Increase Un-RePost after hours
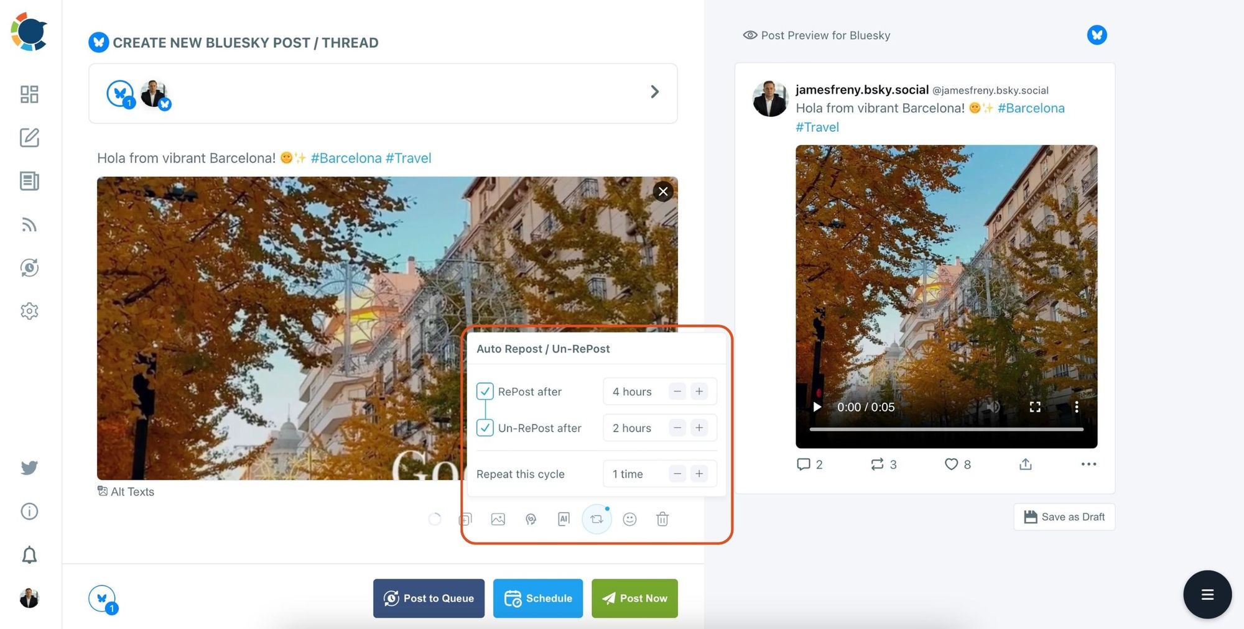 [x=699, y=428]
